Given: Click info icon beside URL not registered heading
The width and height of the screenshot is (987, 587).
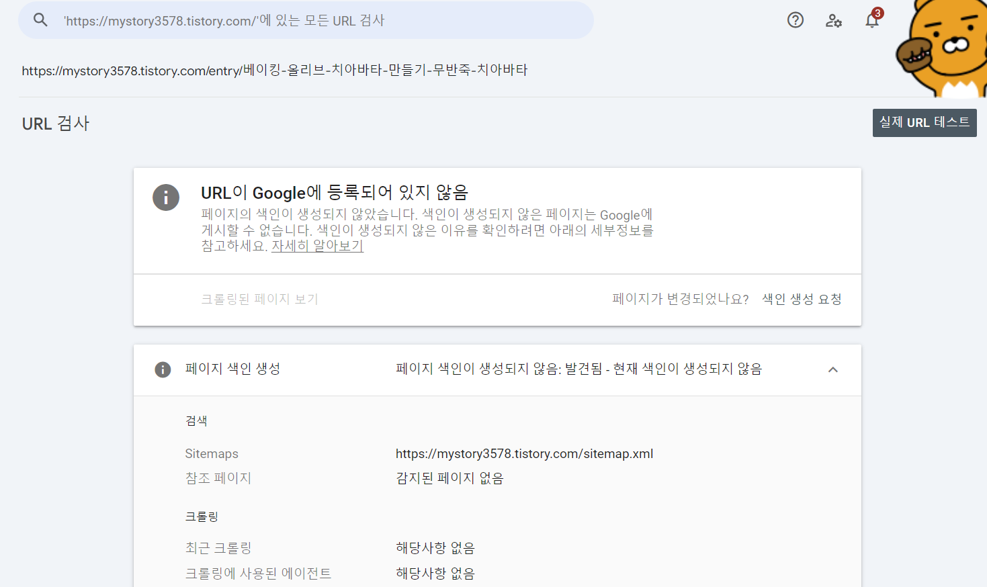Looking at the screenshot, I should [x=166, y=197].
